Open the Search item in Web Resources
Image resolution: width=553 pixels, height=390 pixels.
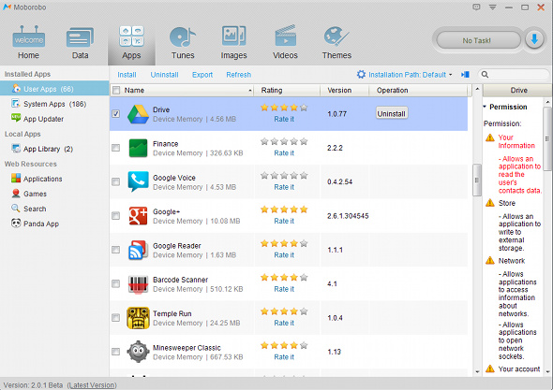tap(54, 209)
